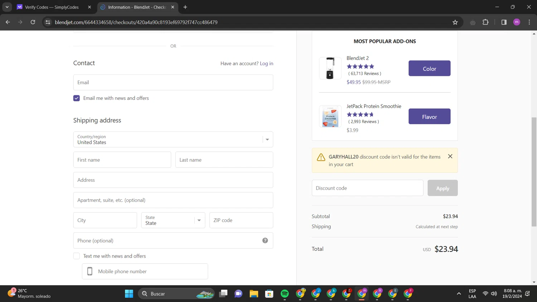Click the forward navigation arrow
The height and width of the screenshot is (302, 537).
(x=20, y=22)
